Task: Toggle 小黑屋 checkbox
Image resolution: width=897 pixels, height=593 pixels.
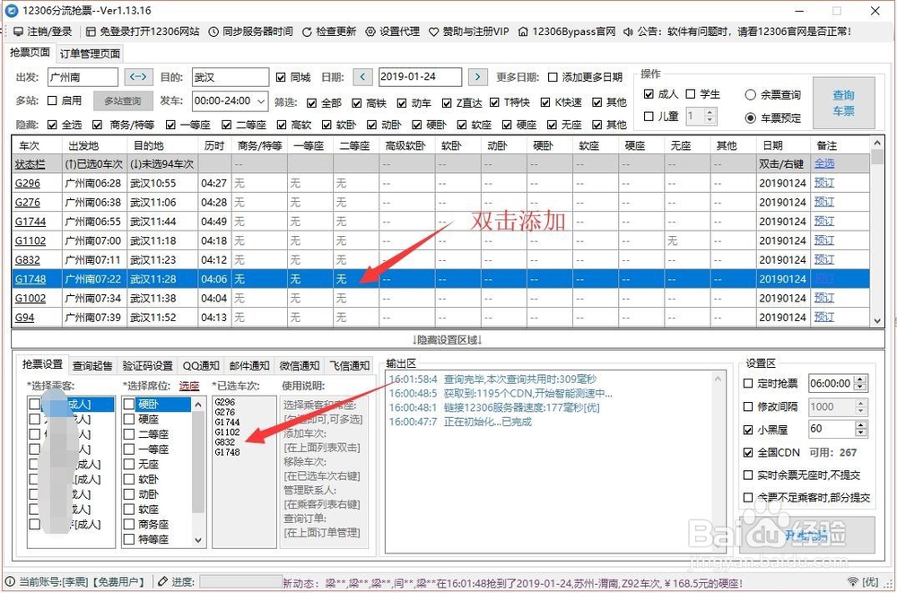Action: [x=748, y=430]
